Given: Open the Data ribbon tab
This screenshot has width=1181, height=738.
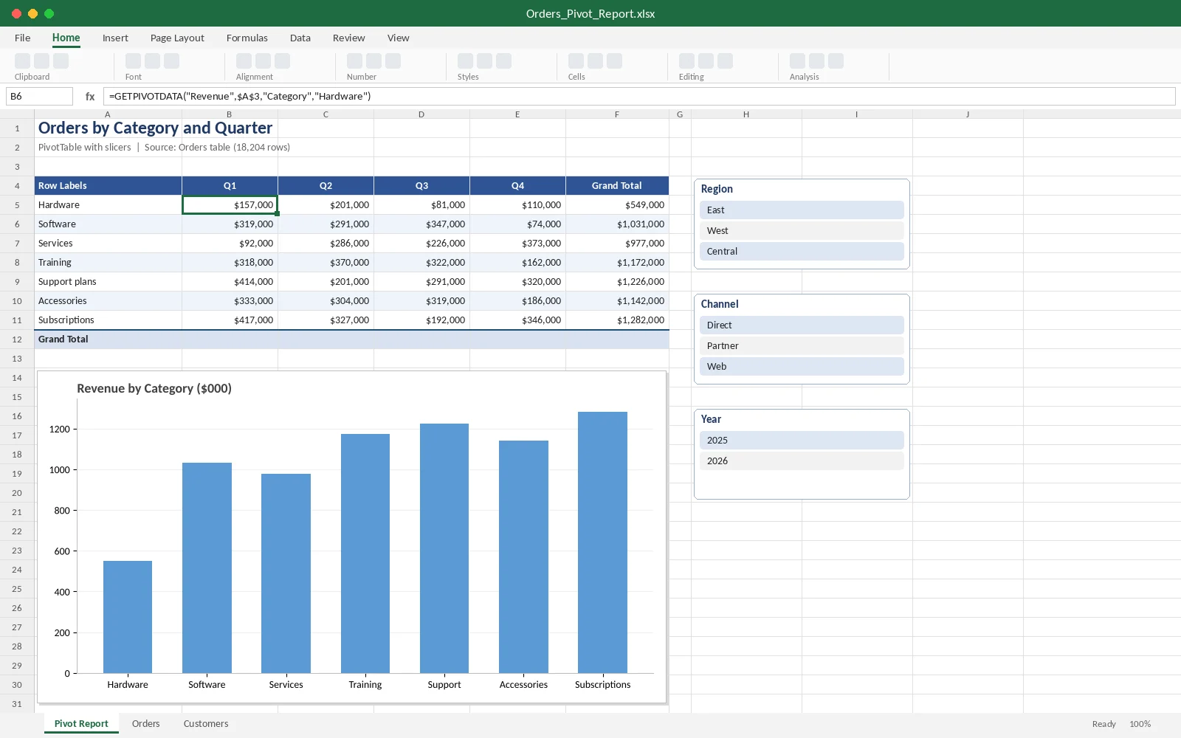Looking at the screenshot, I should pyautogui.click(x=300, y=38).
